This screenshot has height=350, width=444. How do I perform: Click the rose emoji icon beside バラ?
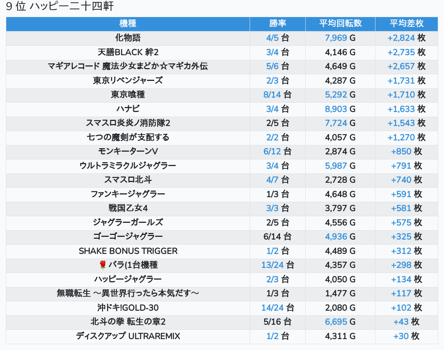tap(103, 265)
